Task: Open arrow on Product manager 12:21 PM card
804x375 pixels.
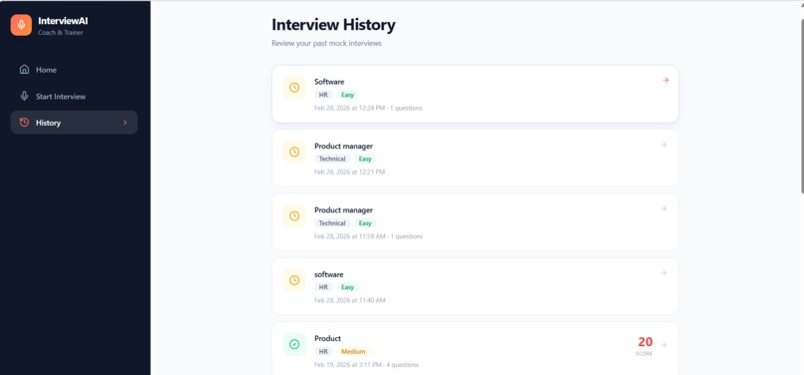Action: [x=663, y=145]
